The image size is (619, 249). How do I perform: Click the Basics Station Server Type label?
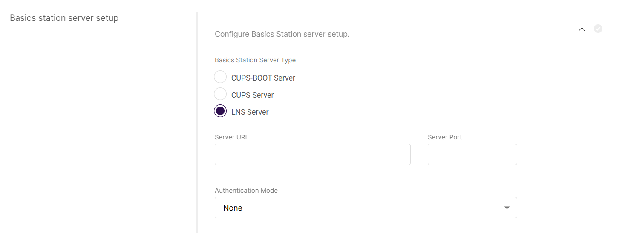tap(255, 60)
